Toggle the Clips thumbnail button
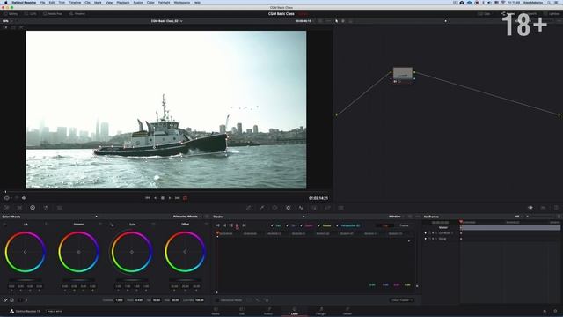This screenshot has height=317, width=563. coord(484,14)
